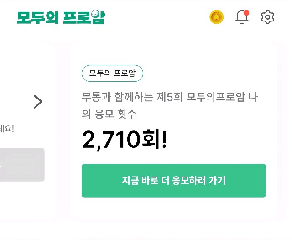Viewport: 292px width, 240px height.
Task: Click the empty header area beside the logo
Action: (x=155, y=17)
